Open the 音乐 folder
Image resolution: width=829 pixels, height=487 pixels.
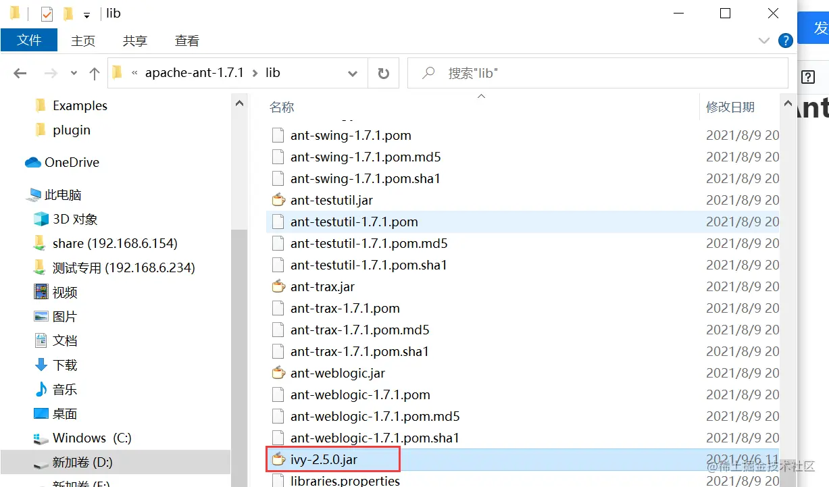tap(65, 389)
